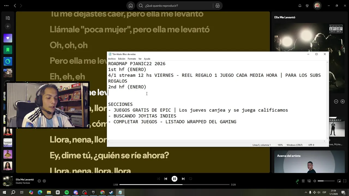The height and width of the screenshot is (196, 349).
Task: Click 'Windows (CRLF)' in Notepad status bar
Action: [x=294, y=145]
